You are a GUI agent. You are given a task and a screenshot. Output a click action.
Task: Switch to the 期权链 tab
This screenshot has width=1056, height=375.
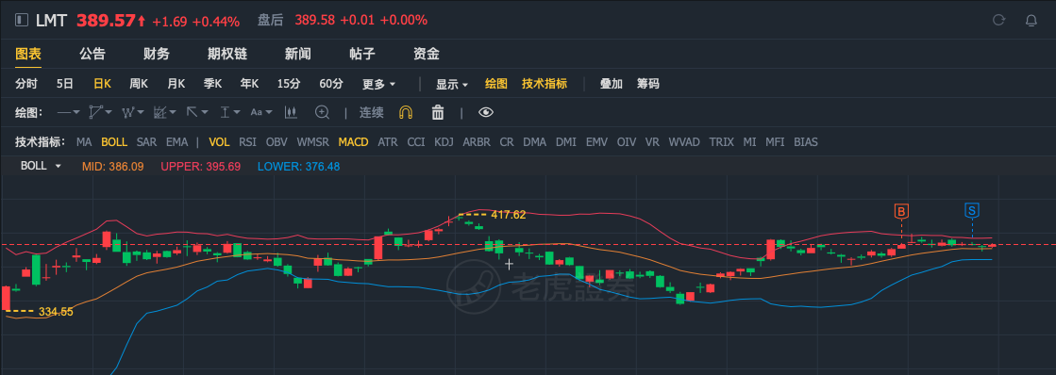221,55
